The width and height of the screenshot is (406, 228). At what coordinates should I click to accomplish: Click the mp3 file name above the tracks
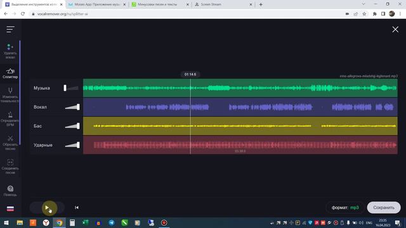point(369,76)
